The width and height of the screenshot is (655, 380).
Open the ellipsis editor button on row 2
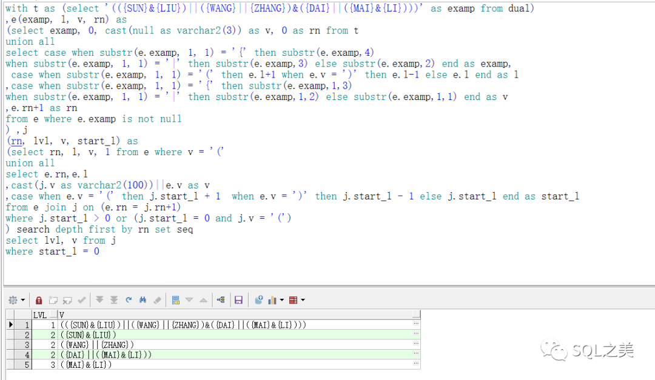click(416, 334)
